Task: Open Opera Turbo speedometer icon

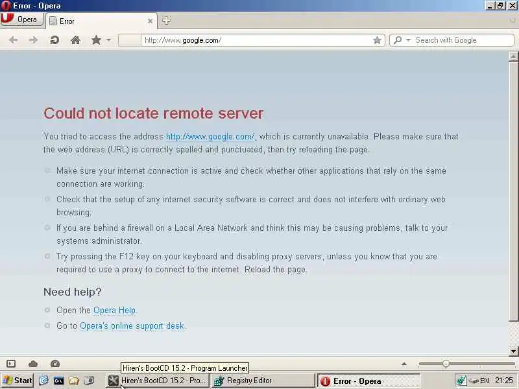Action: (x=55, y=364)
